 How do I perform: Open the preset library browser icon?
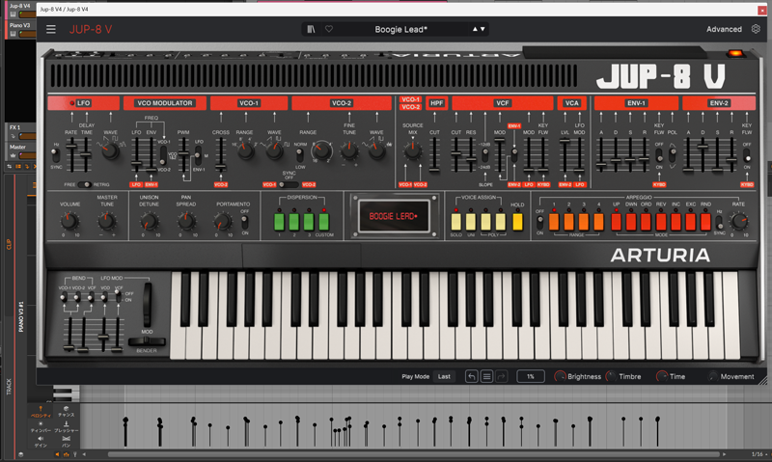tap(311, 29)
